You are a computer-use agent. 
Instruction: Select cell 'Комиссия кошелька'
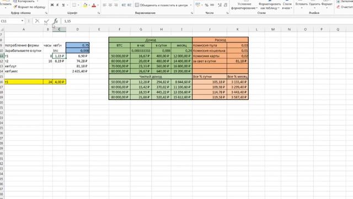pyautogui.click(x=210, y=50)
